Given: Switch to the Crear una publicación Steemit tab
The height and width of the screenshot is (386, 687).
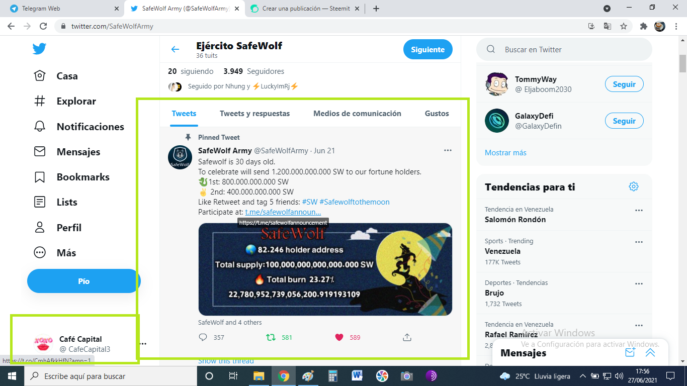Looking at the screenshot, I should 305,9.
